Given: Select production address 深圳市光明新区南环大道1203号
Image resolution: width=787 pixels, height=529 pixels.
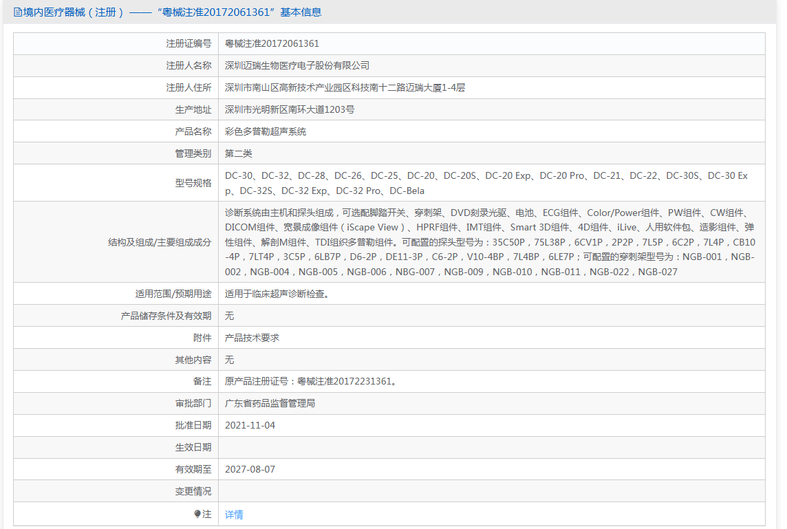Looking at the screenshot, I should coord(290,109).
